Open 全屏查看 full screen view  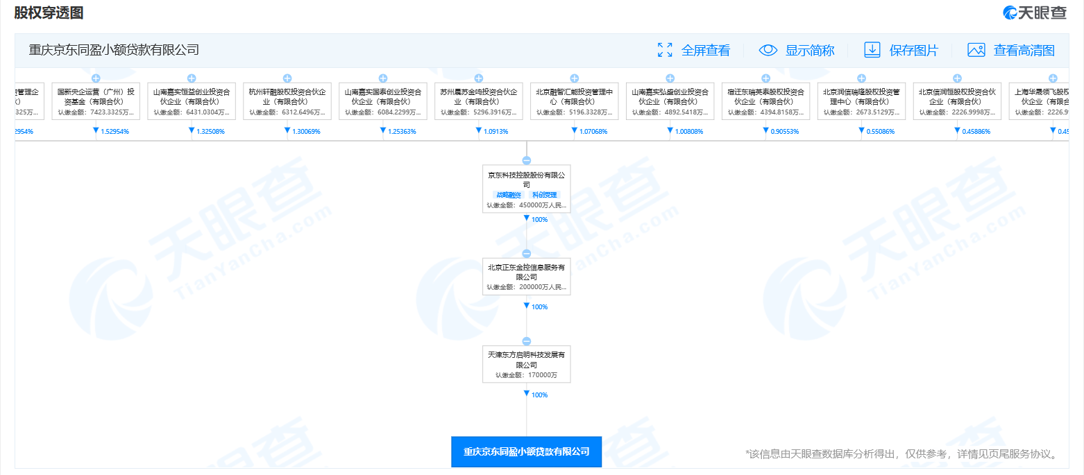[x=706, y=50]
